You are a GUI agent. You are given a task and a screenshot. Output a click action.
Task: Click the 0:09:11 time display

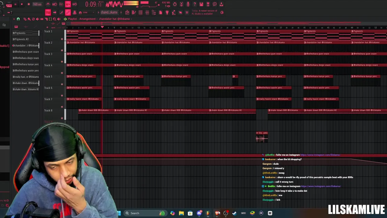tap(95, 4)
